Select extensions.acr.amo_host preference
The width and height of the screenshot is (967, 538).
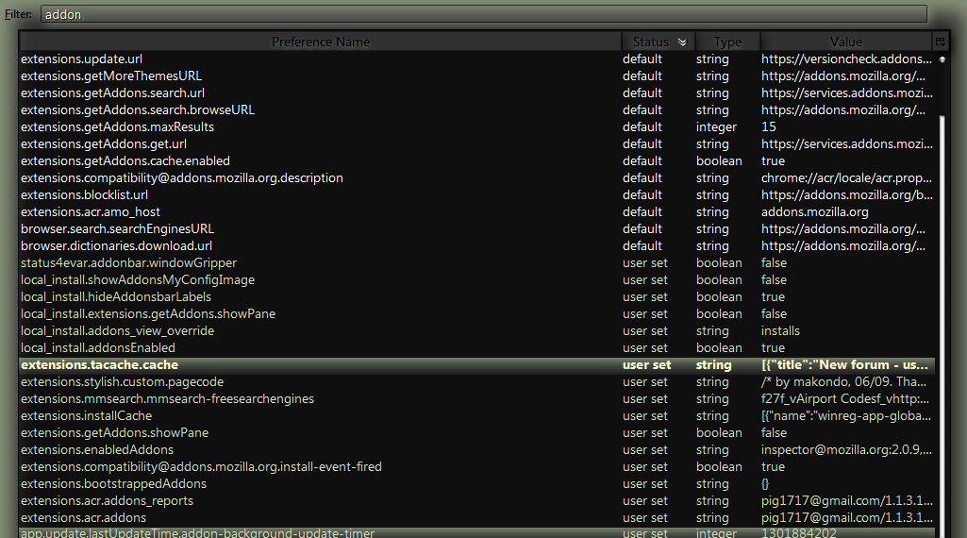point(477,211)
